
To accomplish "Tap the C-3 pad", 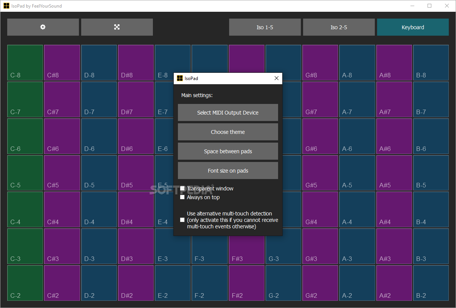I will click(x=25, y=247).
